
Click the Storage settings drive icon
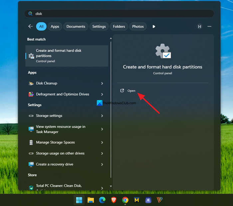31,116
